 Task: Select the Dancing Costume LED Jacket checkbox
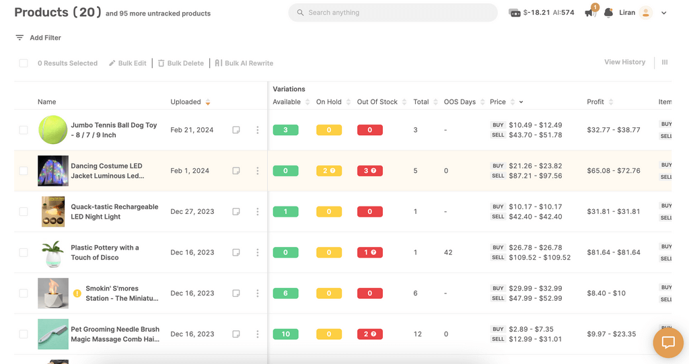(24, 171)
